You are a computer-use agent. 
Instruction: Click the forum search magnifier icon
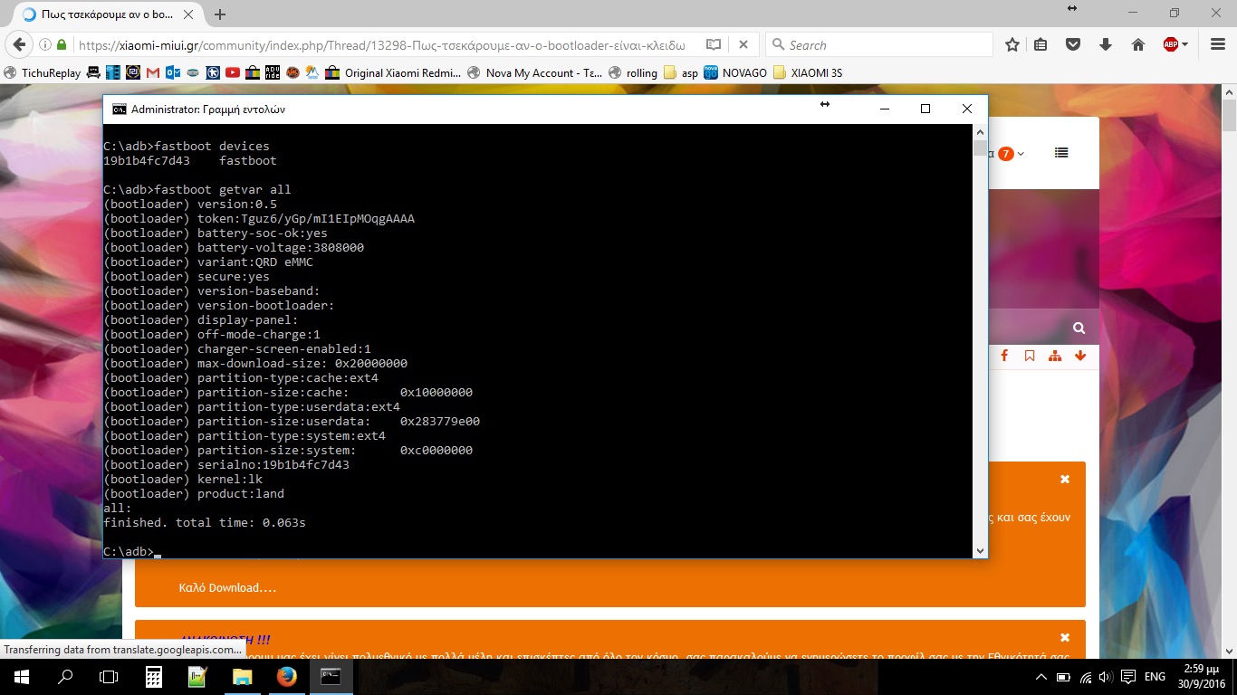point(1079,328)
